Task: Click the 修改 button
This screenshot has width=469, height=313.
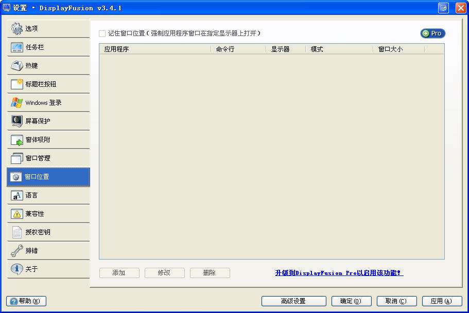Action: 165,273
